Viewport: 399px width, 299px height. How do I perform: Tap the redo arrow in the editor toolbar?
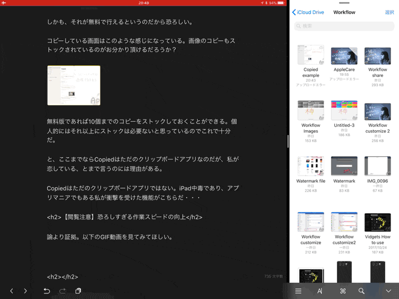click(x=63, y=291)
